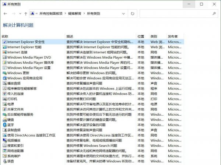Click the 键盘 keyboard icon
Screen dimensions: 221x165
coord(5,120)
